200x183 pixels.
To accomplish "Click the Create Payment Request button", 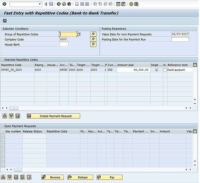I will 53,116.
